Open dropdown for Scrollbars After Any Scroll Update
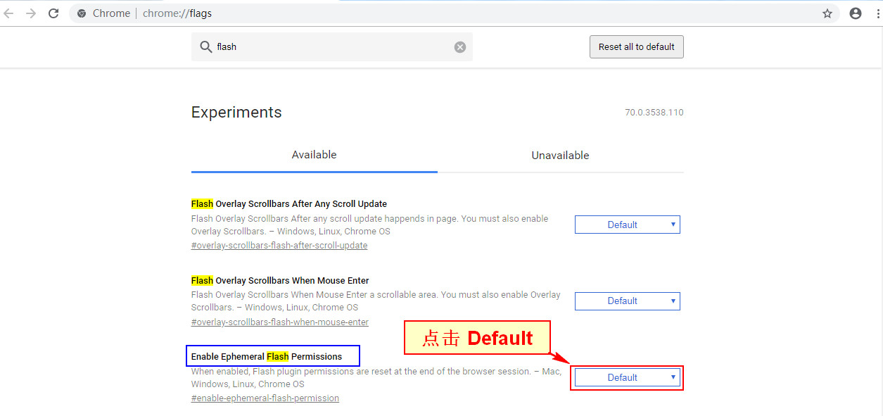883x416 pixels. 628,225
